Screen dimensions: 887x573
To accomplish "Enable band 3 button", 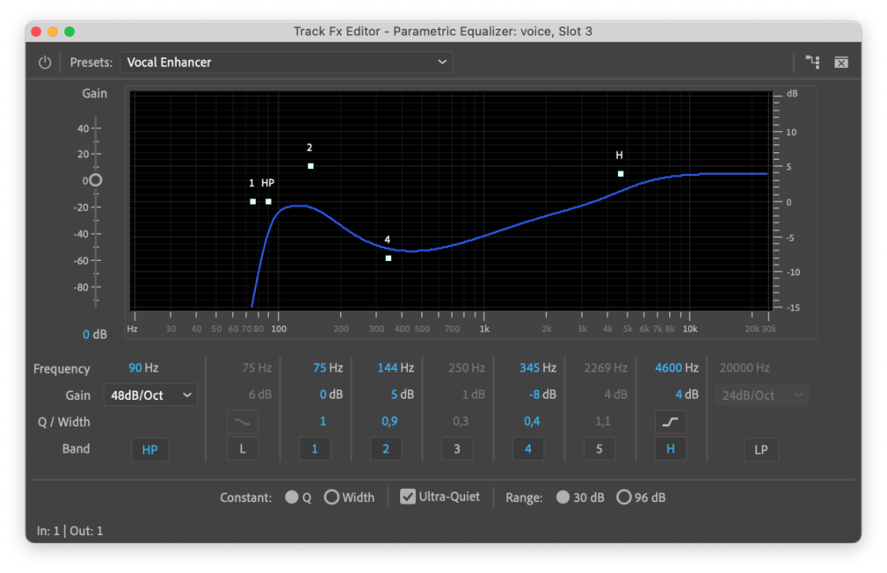I will [456, 449].
